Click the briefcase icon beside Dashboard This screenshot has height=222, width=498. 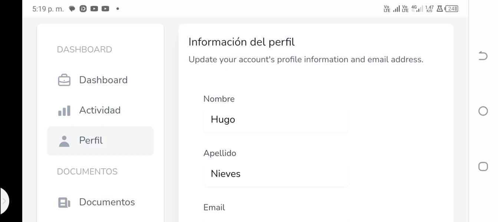(x=64, y=80)
